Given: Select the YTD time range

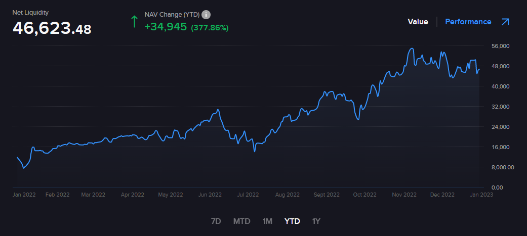Looking at the screenshot, I should click(292, 221).
